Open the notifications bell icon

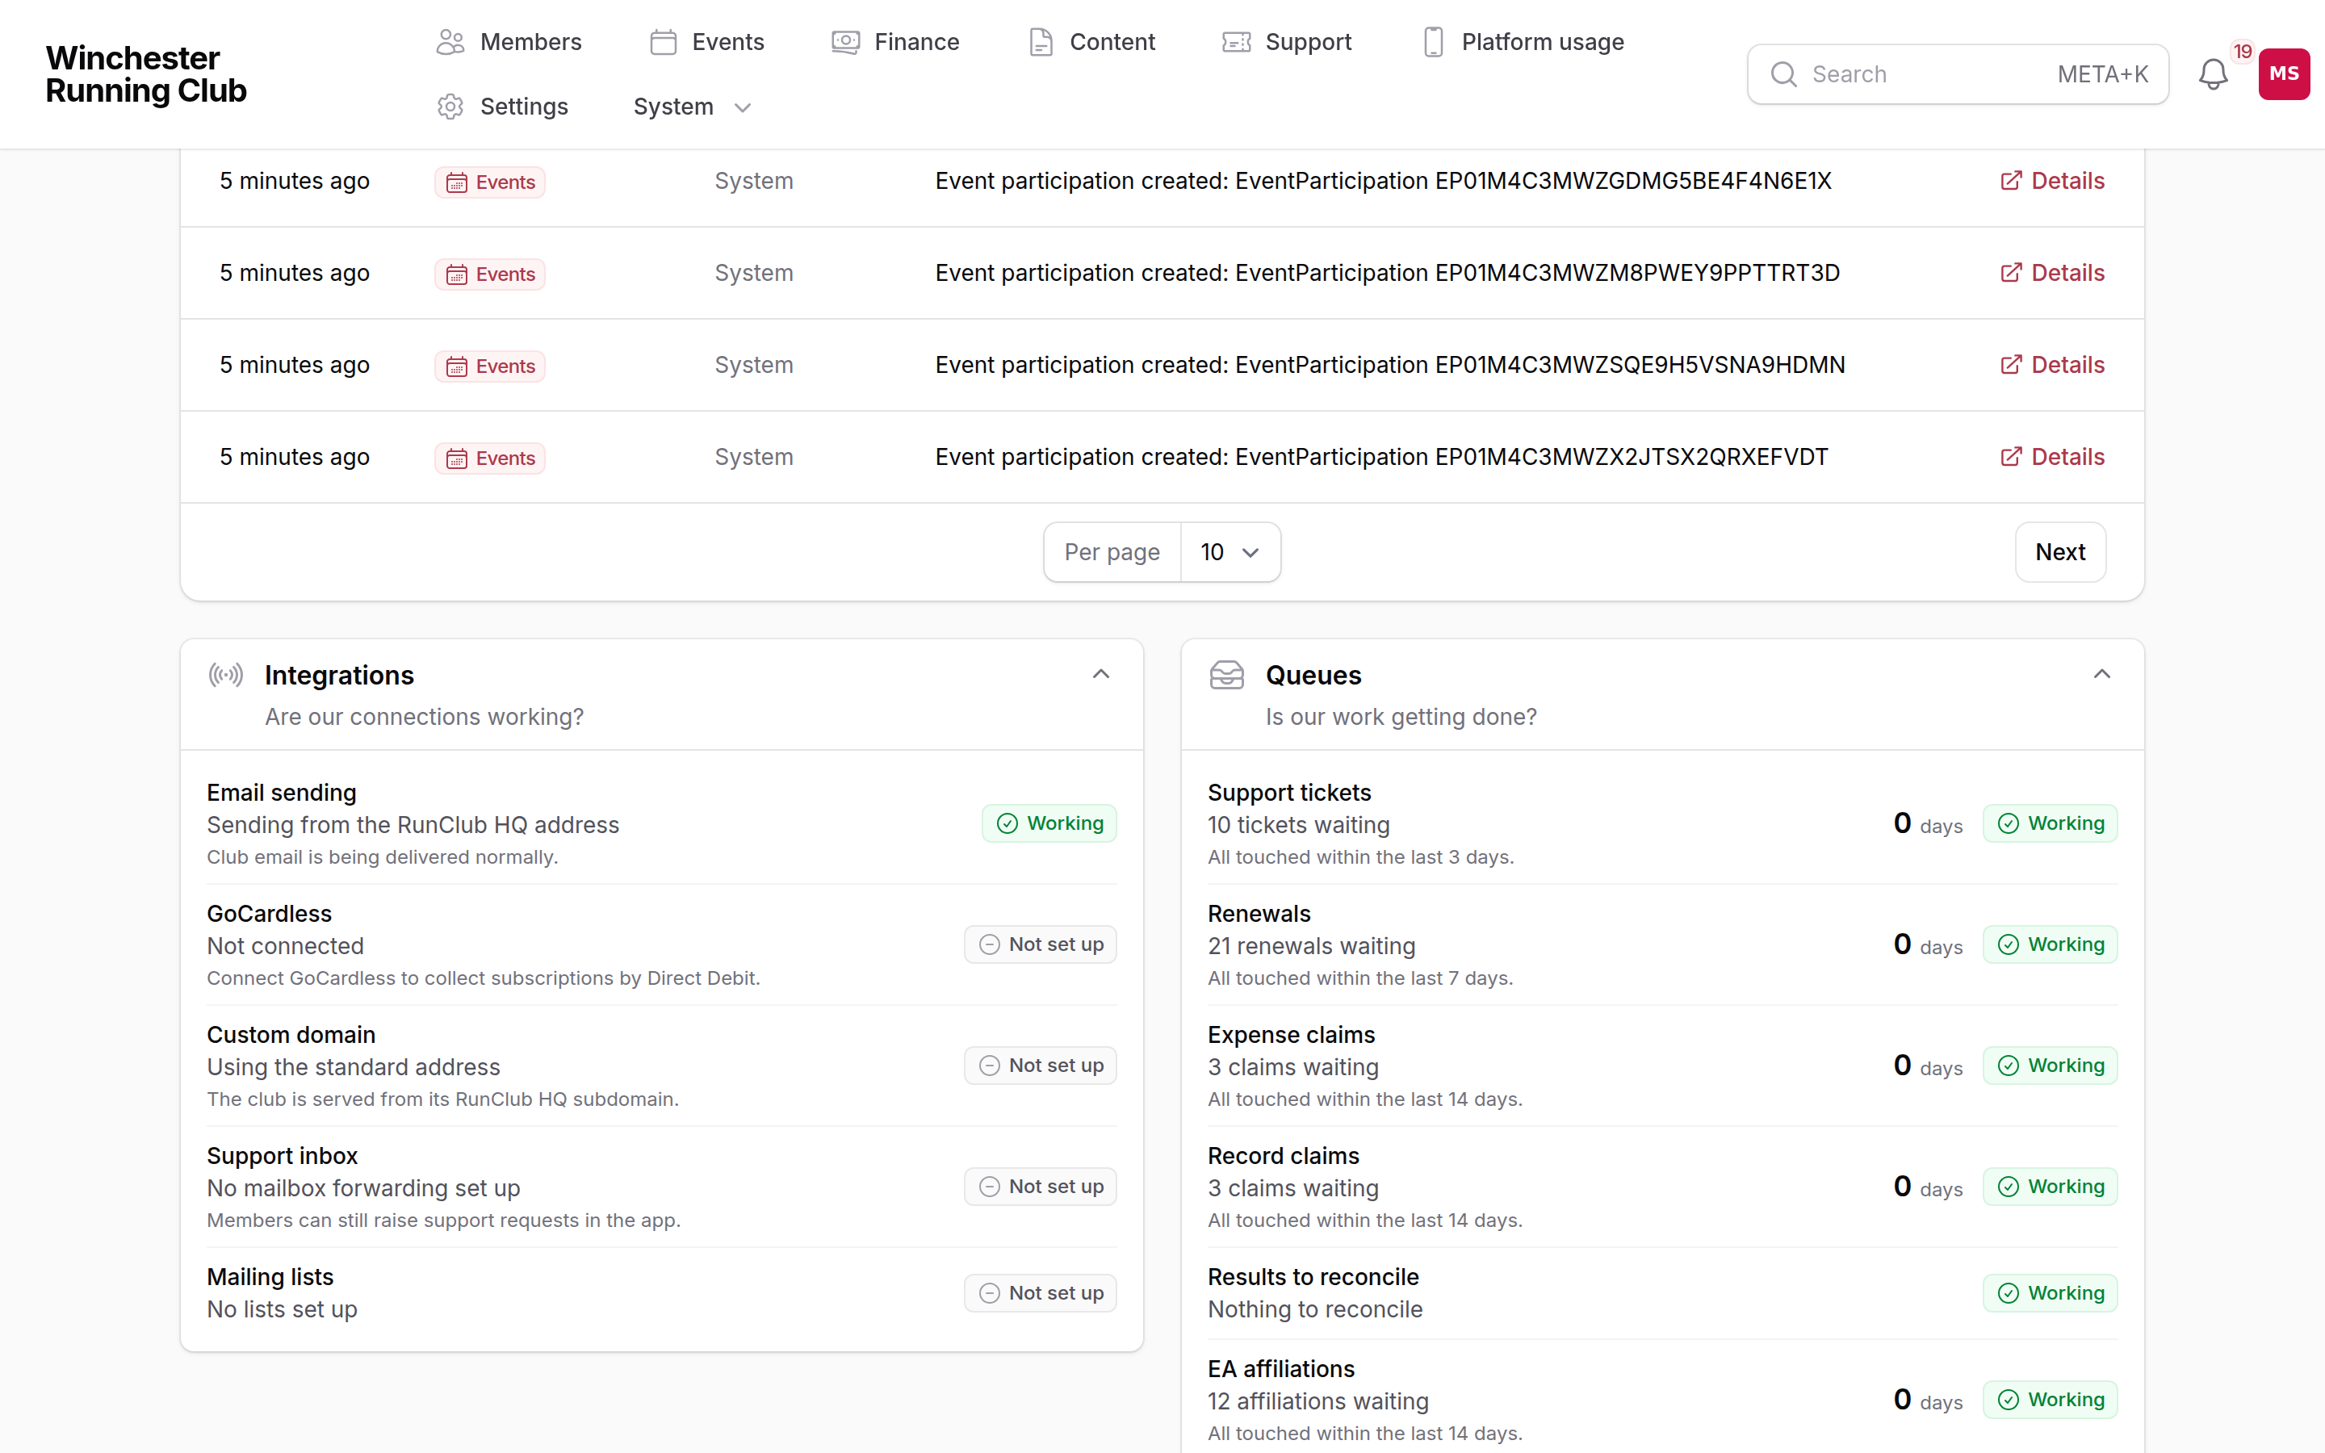click(2213, 74)
